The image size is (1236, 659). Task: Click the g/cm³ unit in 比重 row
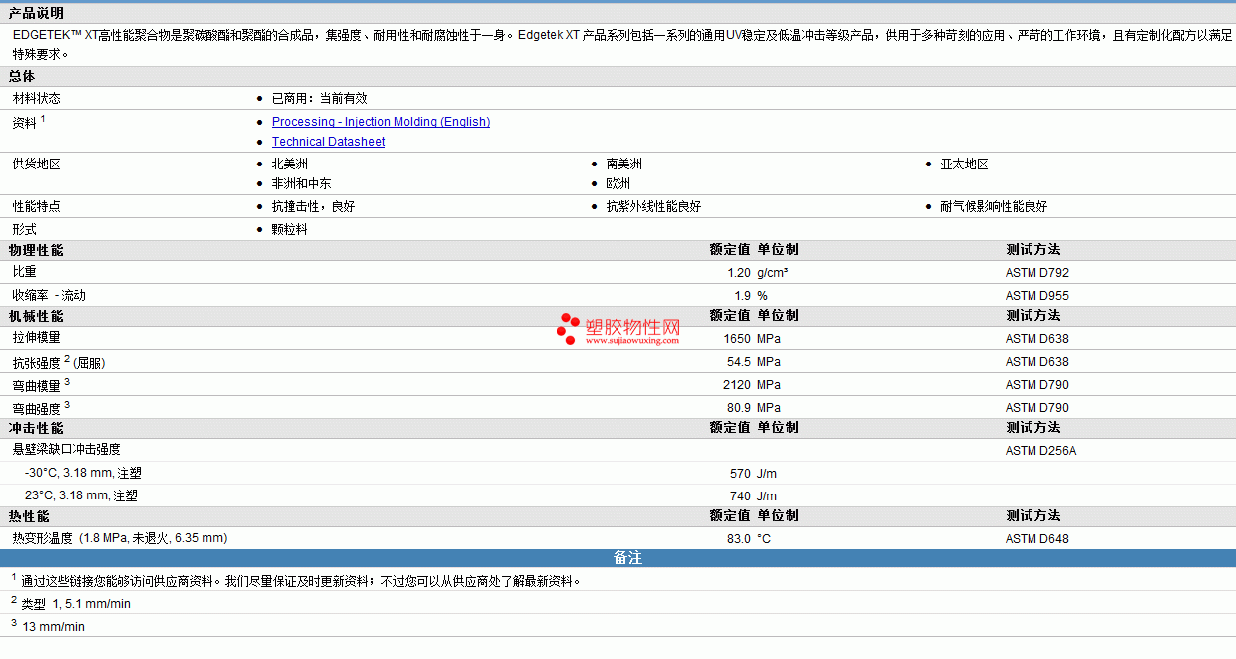coord(773,272)
